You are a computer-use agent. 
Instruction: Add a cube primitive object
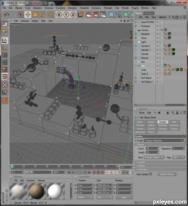(112, 15)
